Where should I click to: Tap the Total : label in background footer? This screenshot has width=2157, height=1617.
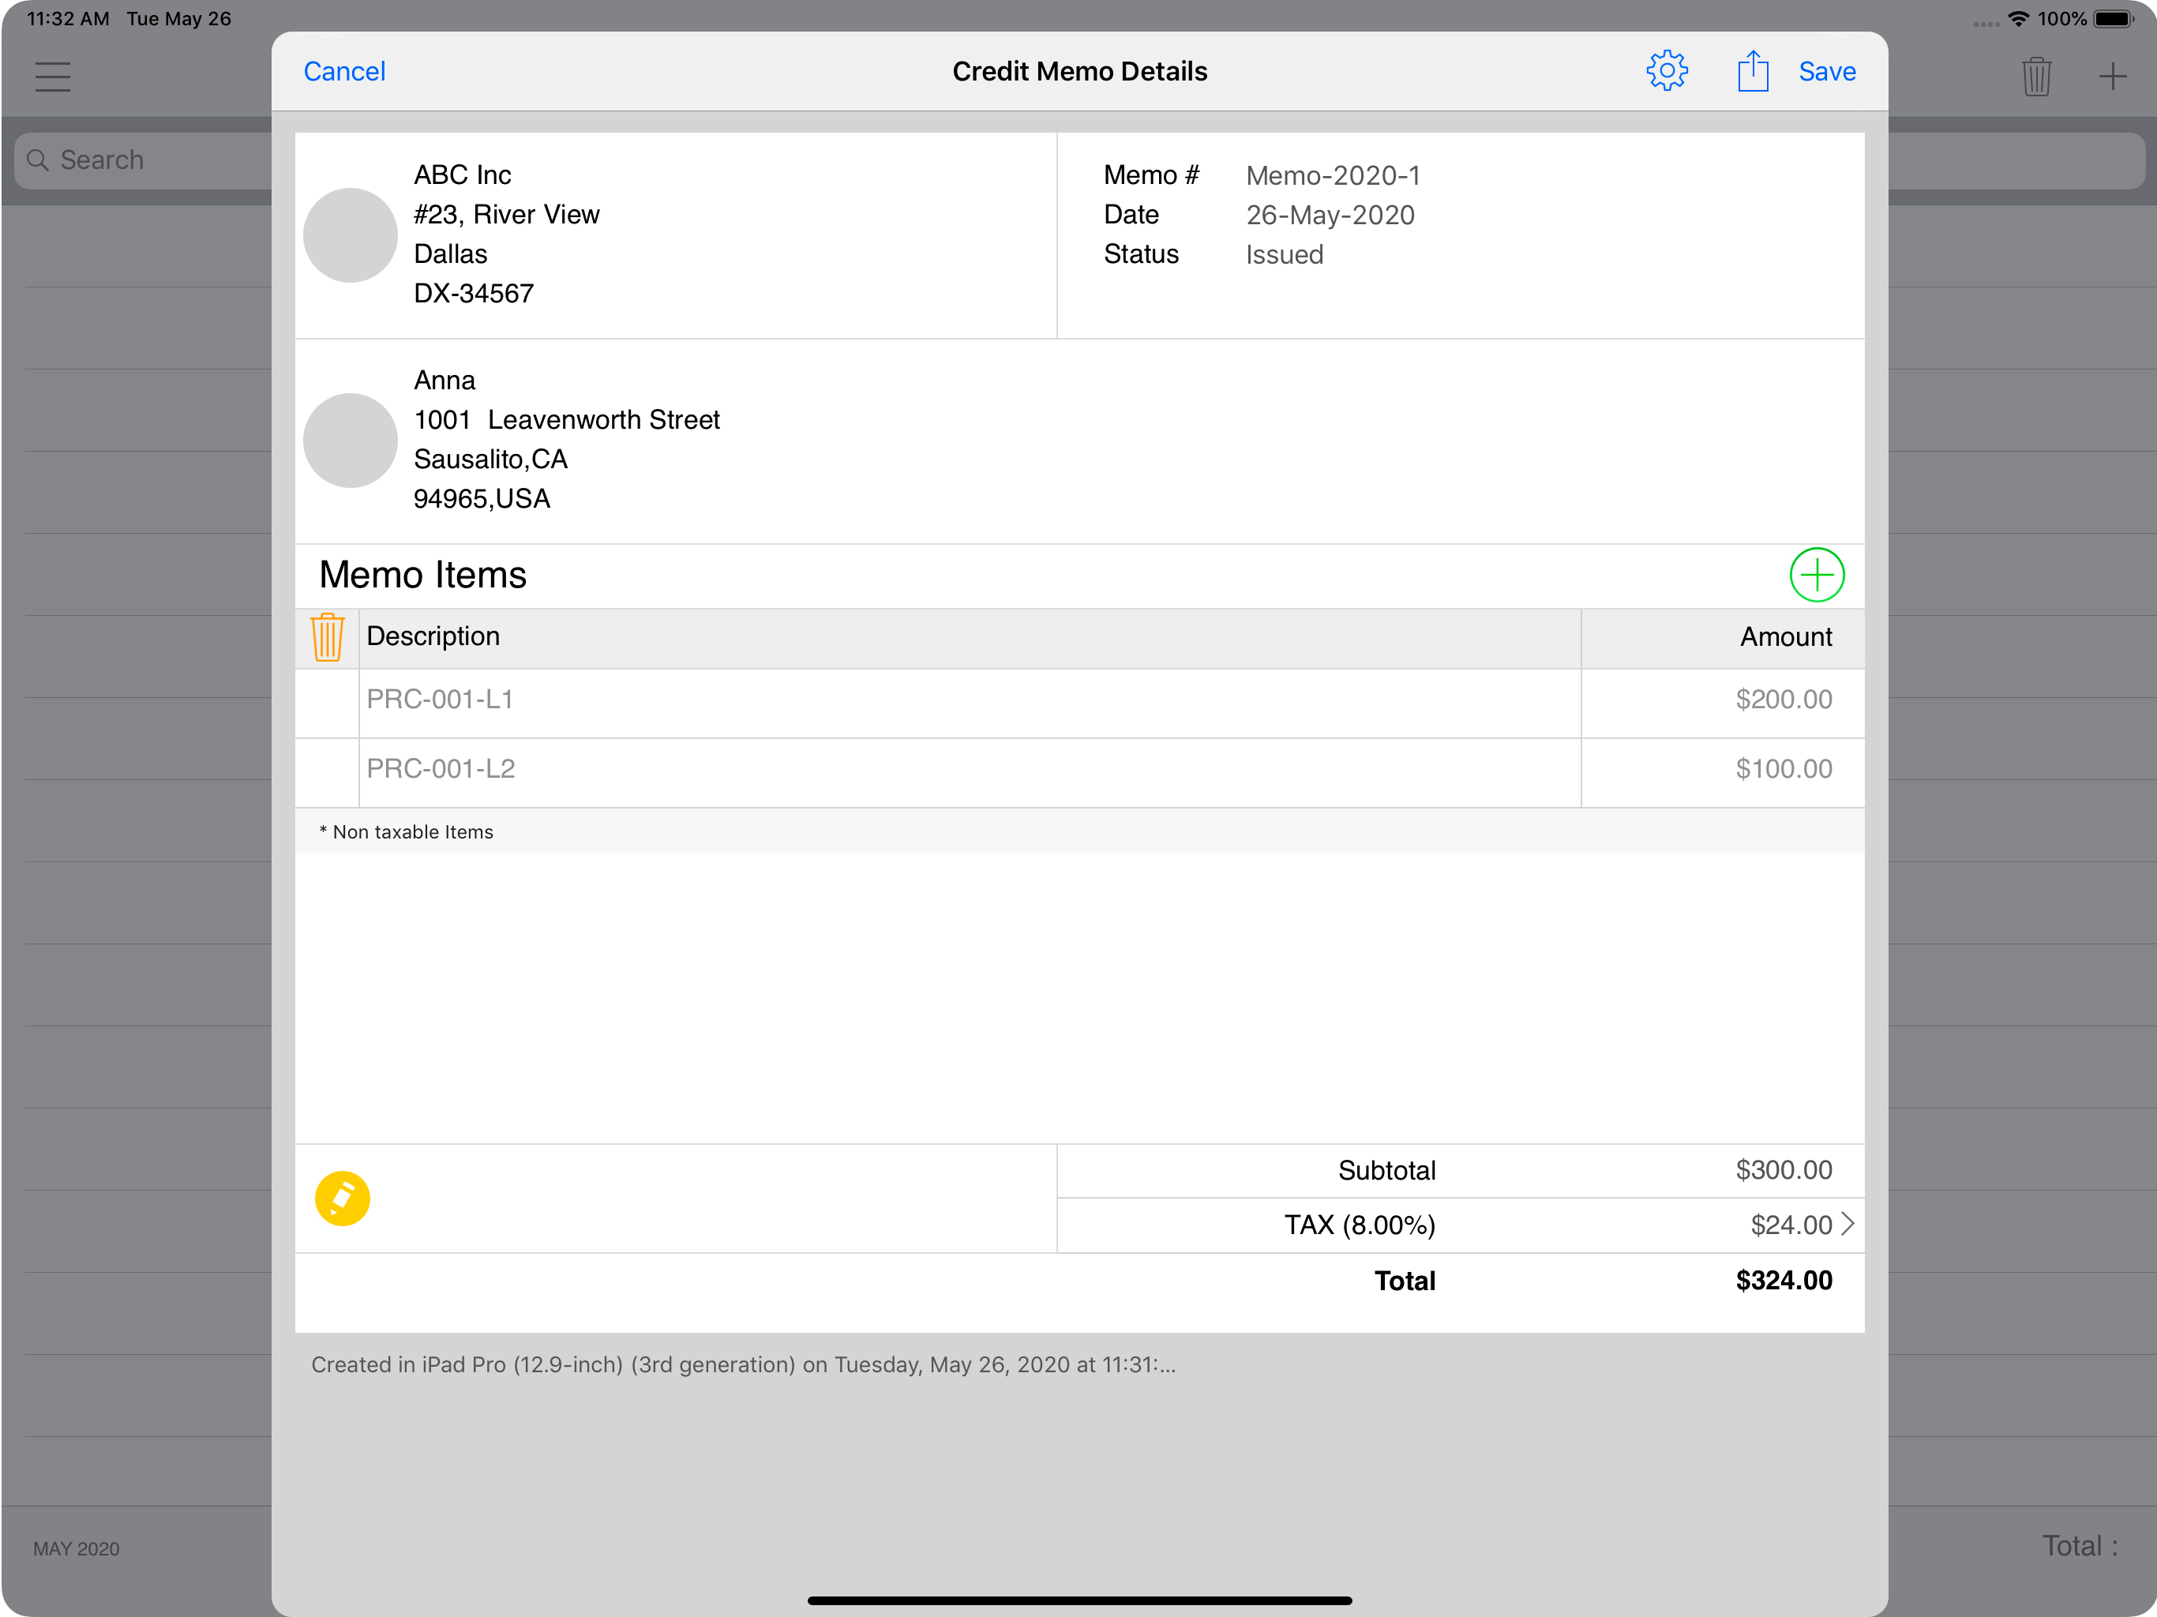click(2080, 1546)
